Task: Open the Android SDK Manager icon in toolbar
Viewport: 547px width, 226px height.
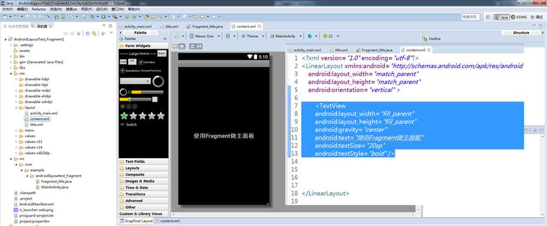Action: pos(57,16)
